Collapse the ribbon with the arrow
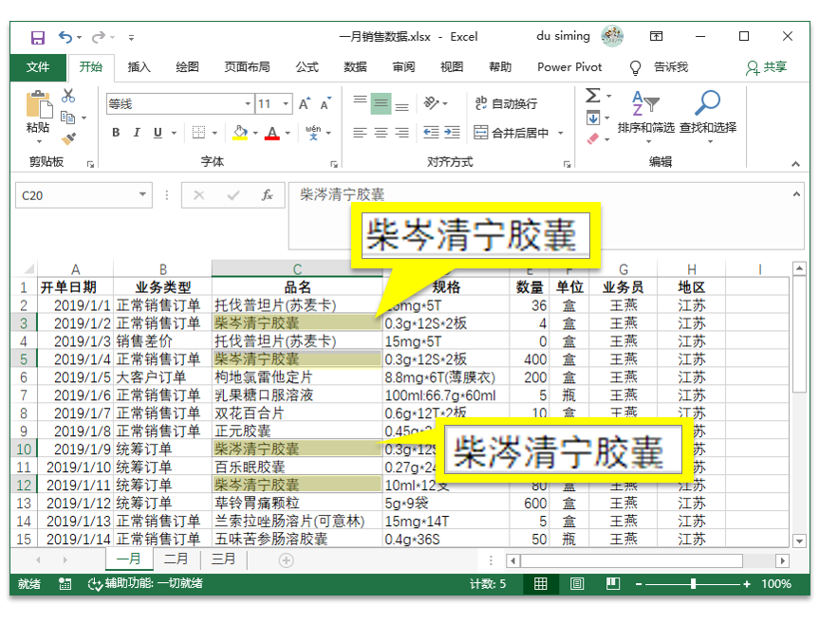Viewport: 819px width, 623px height. pos(795,164)
